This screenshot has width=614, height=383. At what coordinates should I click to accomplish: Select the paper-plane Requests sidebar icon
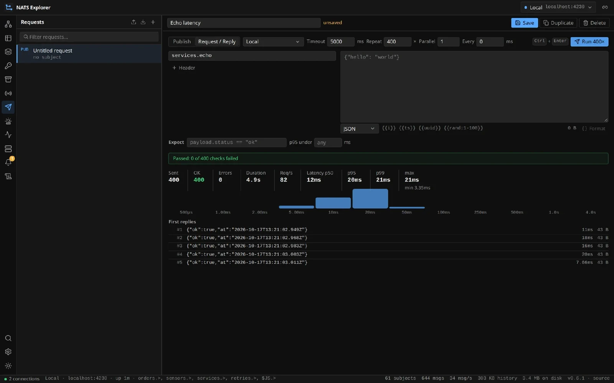[8, 107]
